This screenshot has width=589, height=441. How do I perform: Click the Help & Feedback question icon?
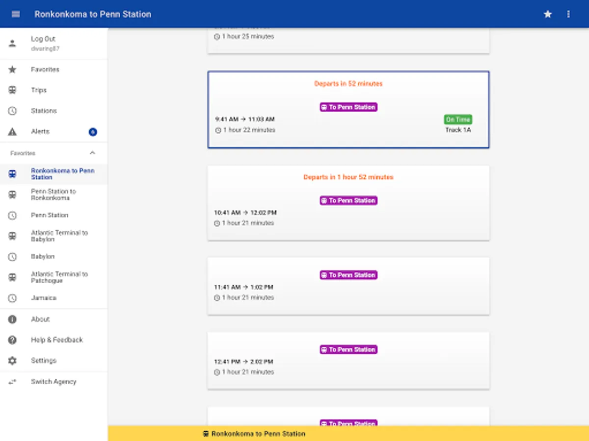pos(12,340)
